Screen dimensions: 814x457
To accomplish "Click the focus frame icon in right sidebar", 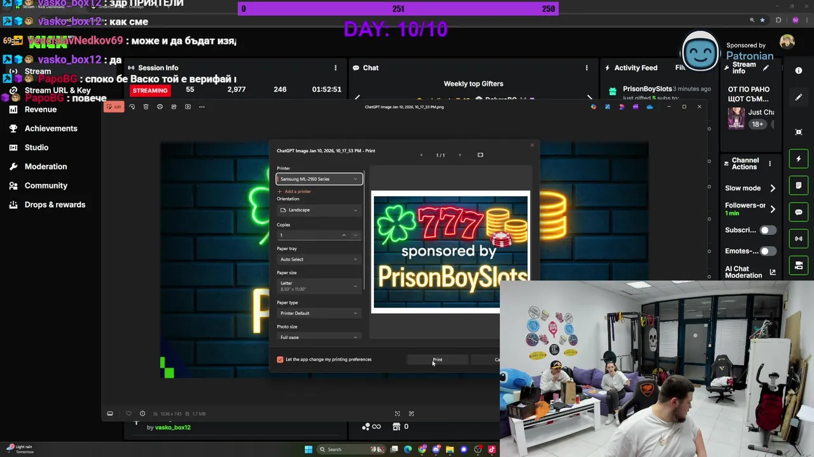I will [x=799, y=132].
